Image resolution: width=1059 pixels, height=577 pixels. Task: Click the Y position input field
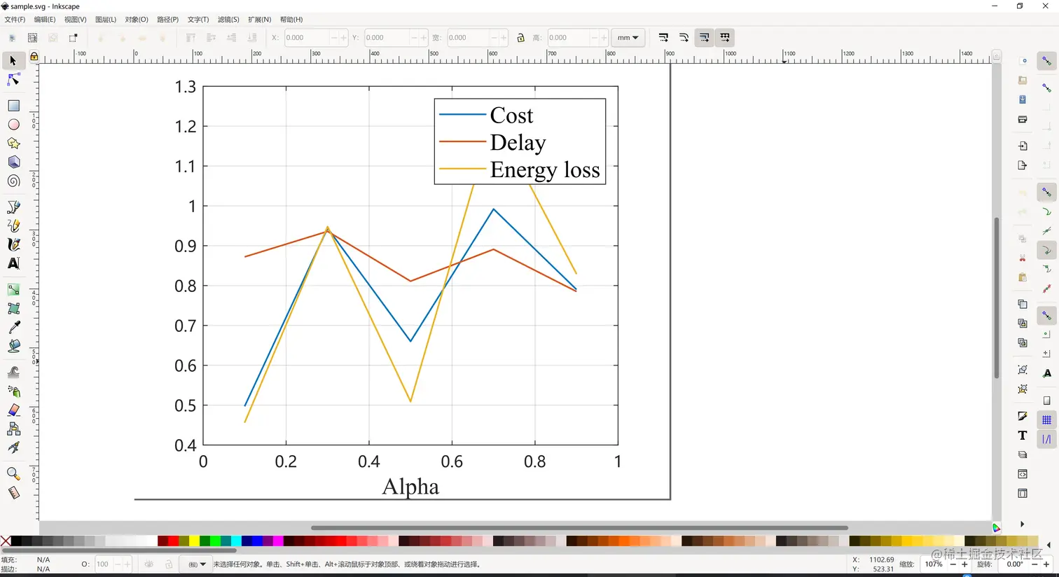tap(386, 38)
